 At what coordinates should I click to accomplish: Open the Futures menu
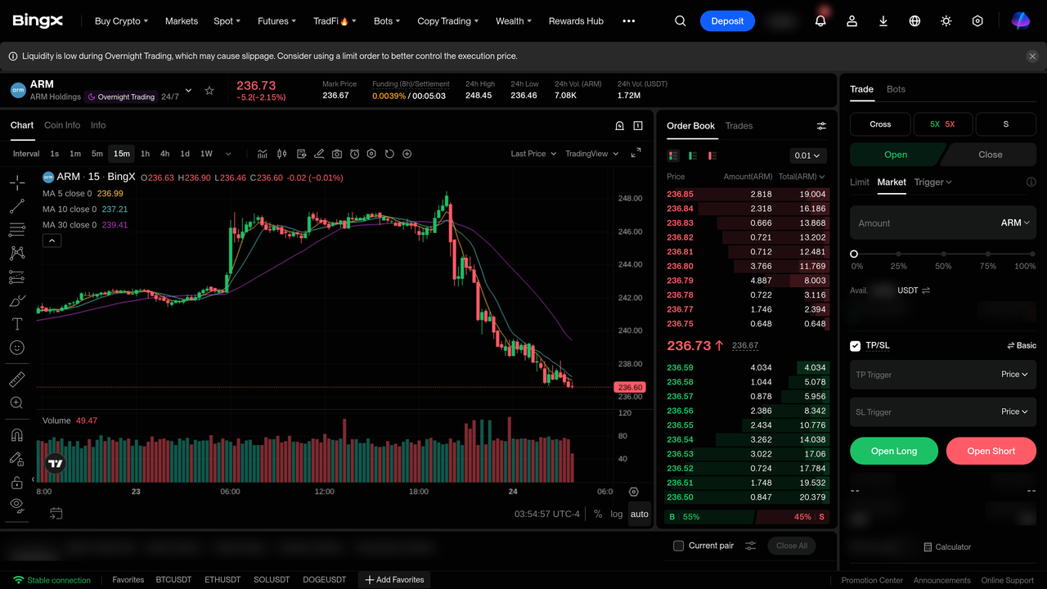(x=276, y=21)
